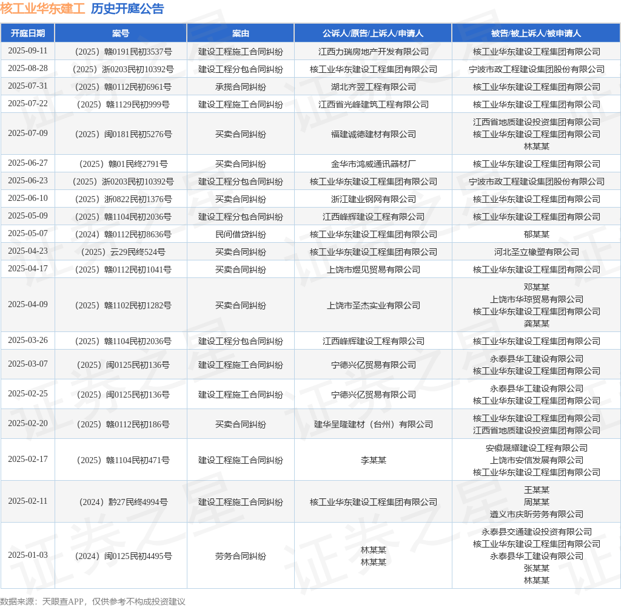
Task: Click date cell 2025-03-26
Action: point(28,340)
